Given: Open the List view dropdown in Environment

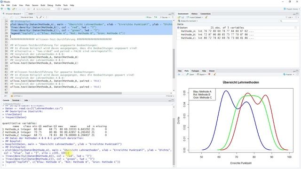Looking at the screenshot, I should [290, 17].
